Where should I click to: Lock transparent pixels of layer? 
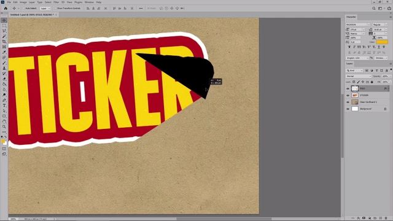(x=354, y=82)
